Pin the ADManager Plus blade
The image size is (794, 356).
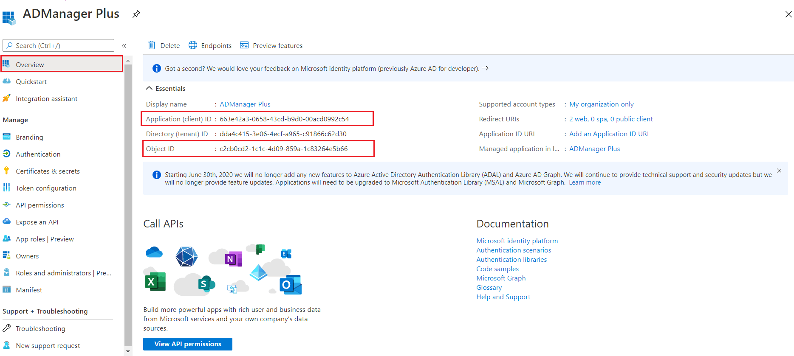[x=136, y=14]
